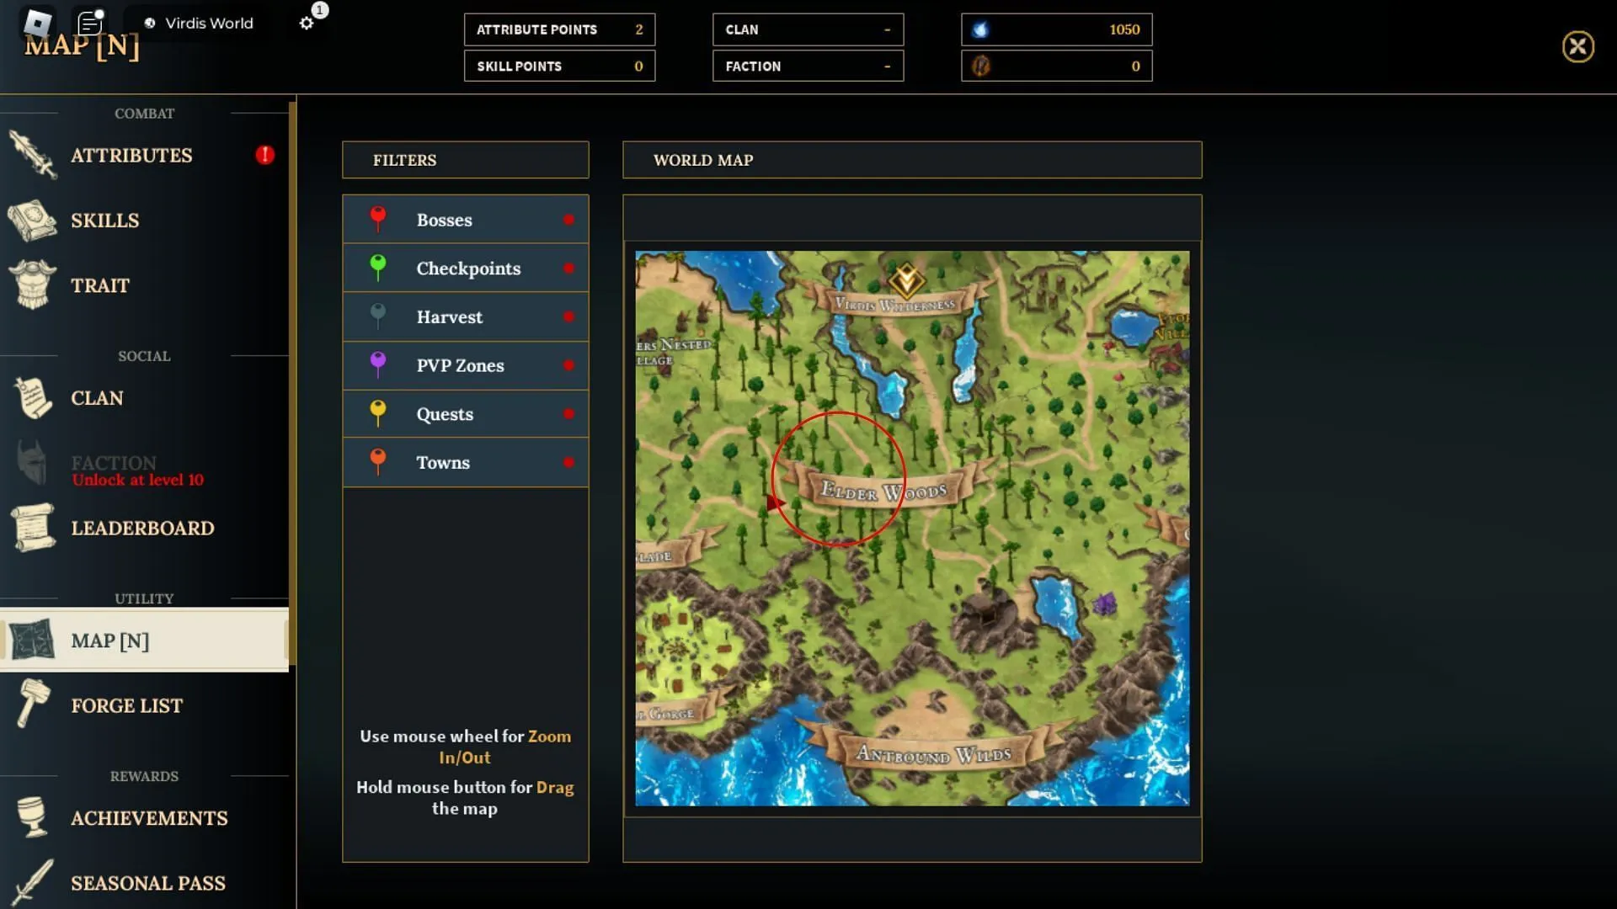Open the Leaderboard panel
This screenshot has width=1617, height=909.
point(143,529)
